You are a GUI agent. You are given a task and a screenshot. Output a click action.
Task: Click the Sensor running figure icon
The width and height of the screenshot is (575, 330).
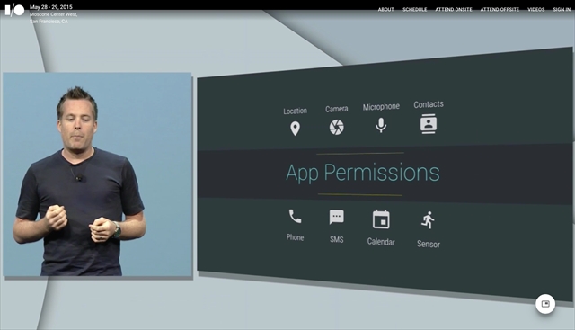(428, 220)
